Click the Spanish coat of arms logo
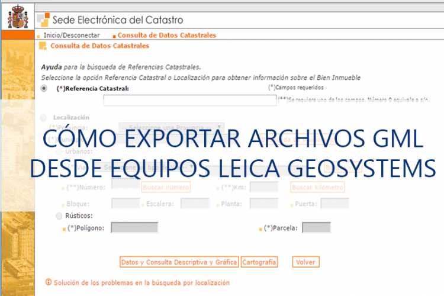444x296 pixels. 18,17
